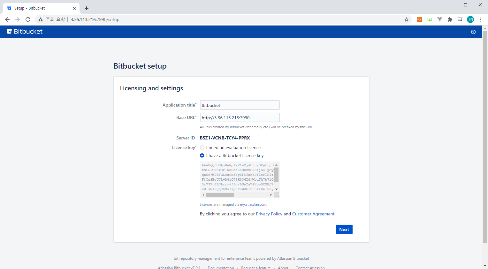Image resolution: width=488 pixels, height=269 pixels.
Task: Minimize the browser window
Action: pyautogui.click(x=451, y=5)
